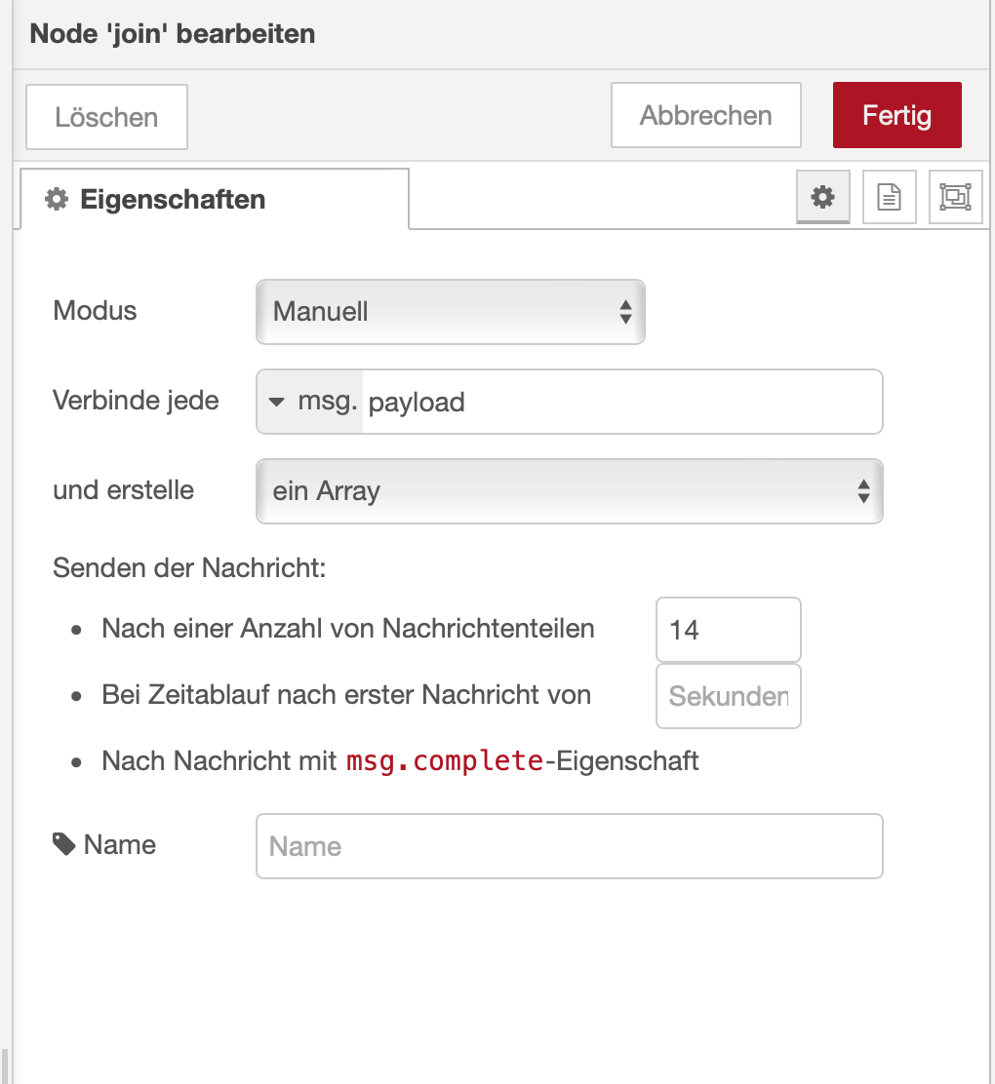Screen dimensions: 995x1084
Task: Click the 'Verbinde jede' field label
Action: (x=136, y=401)
